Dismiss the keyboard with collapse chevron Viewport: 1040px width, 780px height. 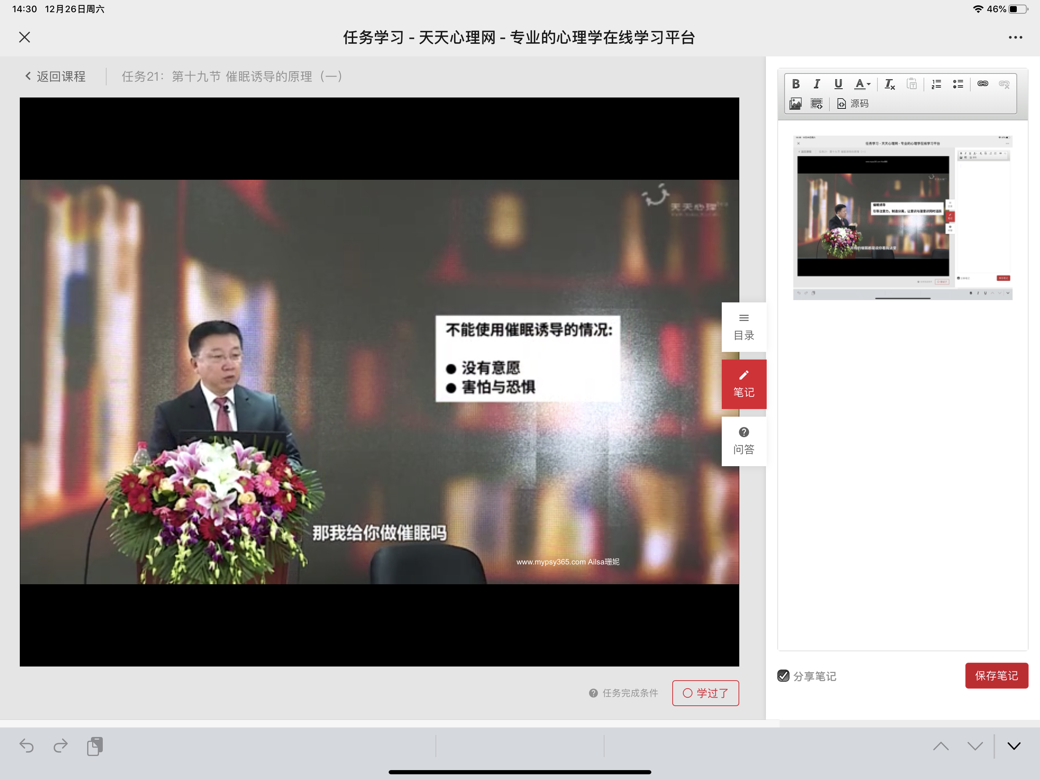[x=1014, y=746]
